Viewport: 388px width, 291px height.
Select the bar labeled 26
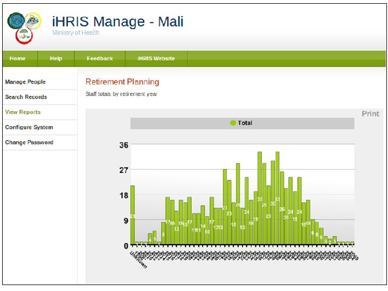pos(282,208)
